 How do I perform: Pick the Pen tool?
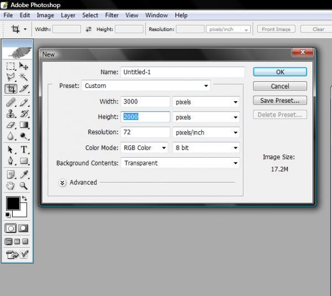[11, 161]
